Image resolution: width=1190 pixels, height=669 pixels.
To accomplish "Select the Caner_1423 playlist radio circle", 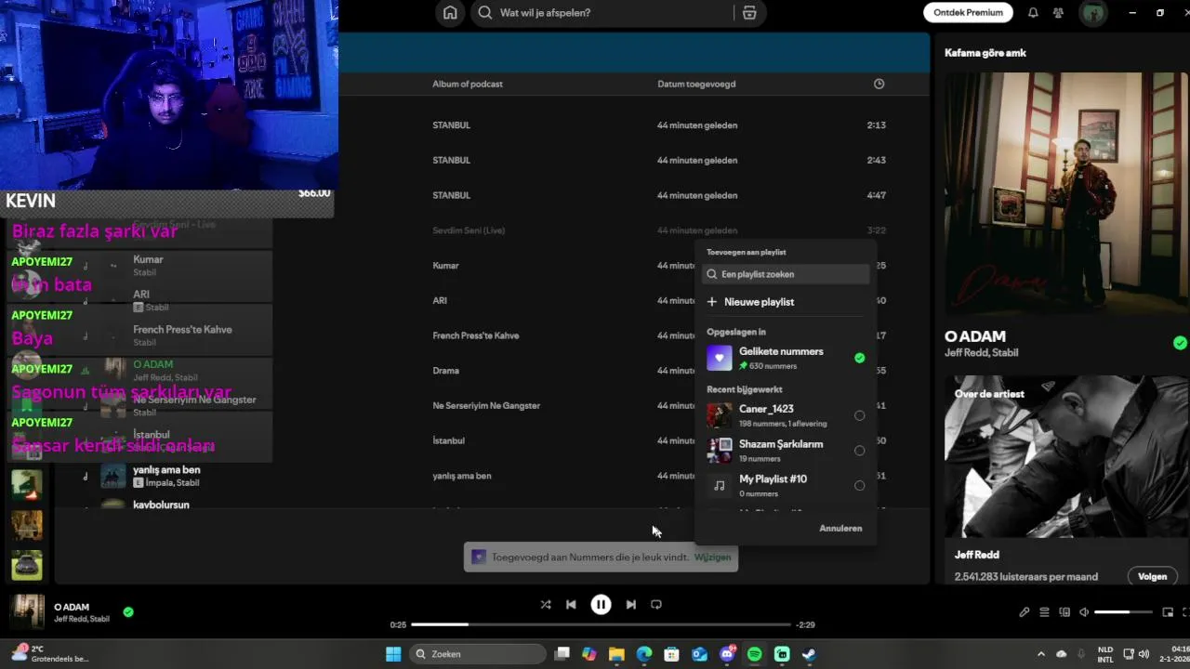I will click(x=859, y=415).
